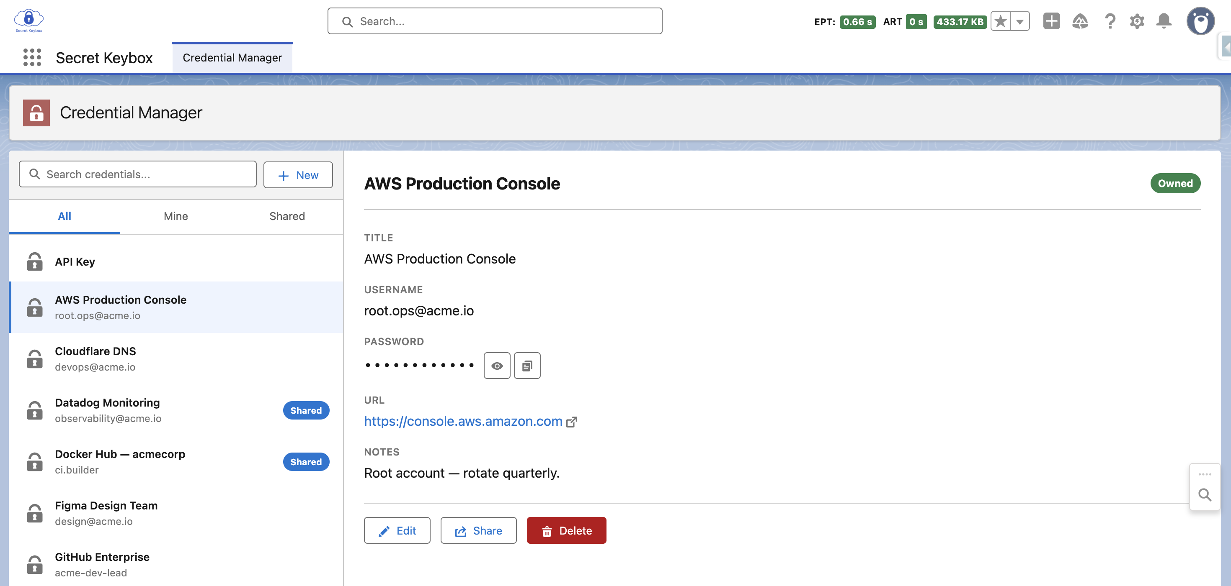The width and height of the screenshot is (1231, 586).
Task: Open the notifications bell
Action: tap(1164, 21)
